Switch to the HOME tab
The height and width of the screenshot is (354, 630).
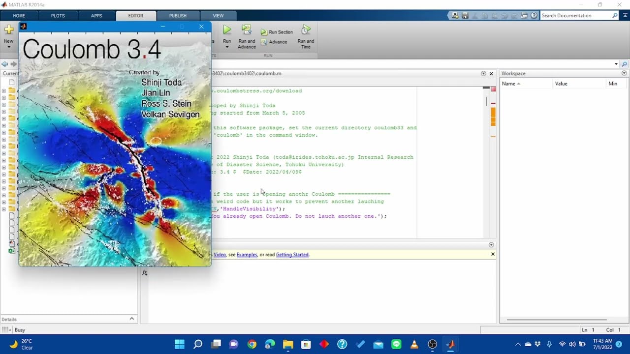[x=19, y=16]
